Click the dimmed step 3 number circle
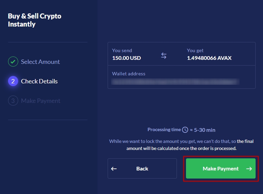Image resolution: width=263 pixels, height=194 pixels. 13,101
